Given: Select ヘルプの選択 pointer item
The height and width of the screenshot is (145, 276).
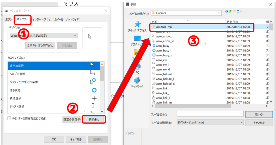Looking at the screenshot, I should tap(54, 74).
